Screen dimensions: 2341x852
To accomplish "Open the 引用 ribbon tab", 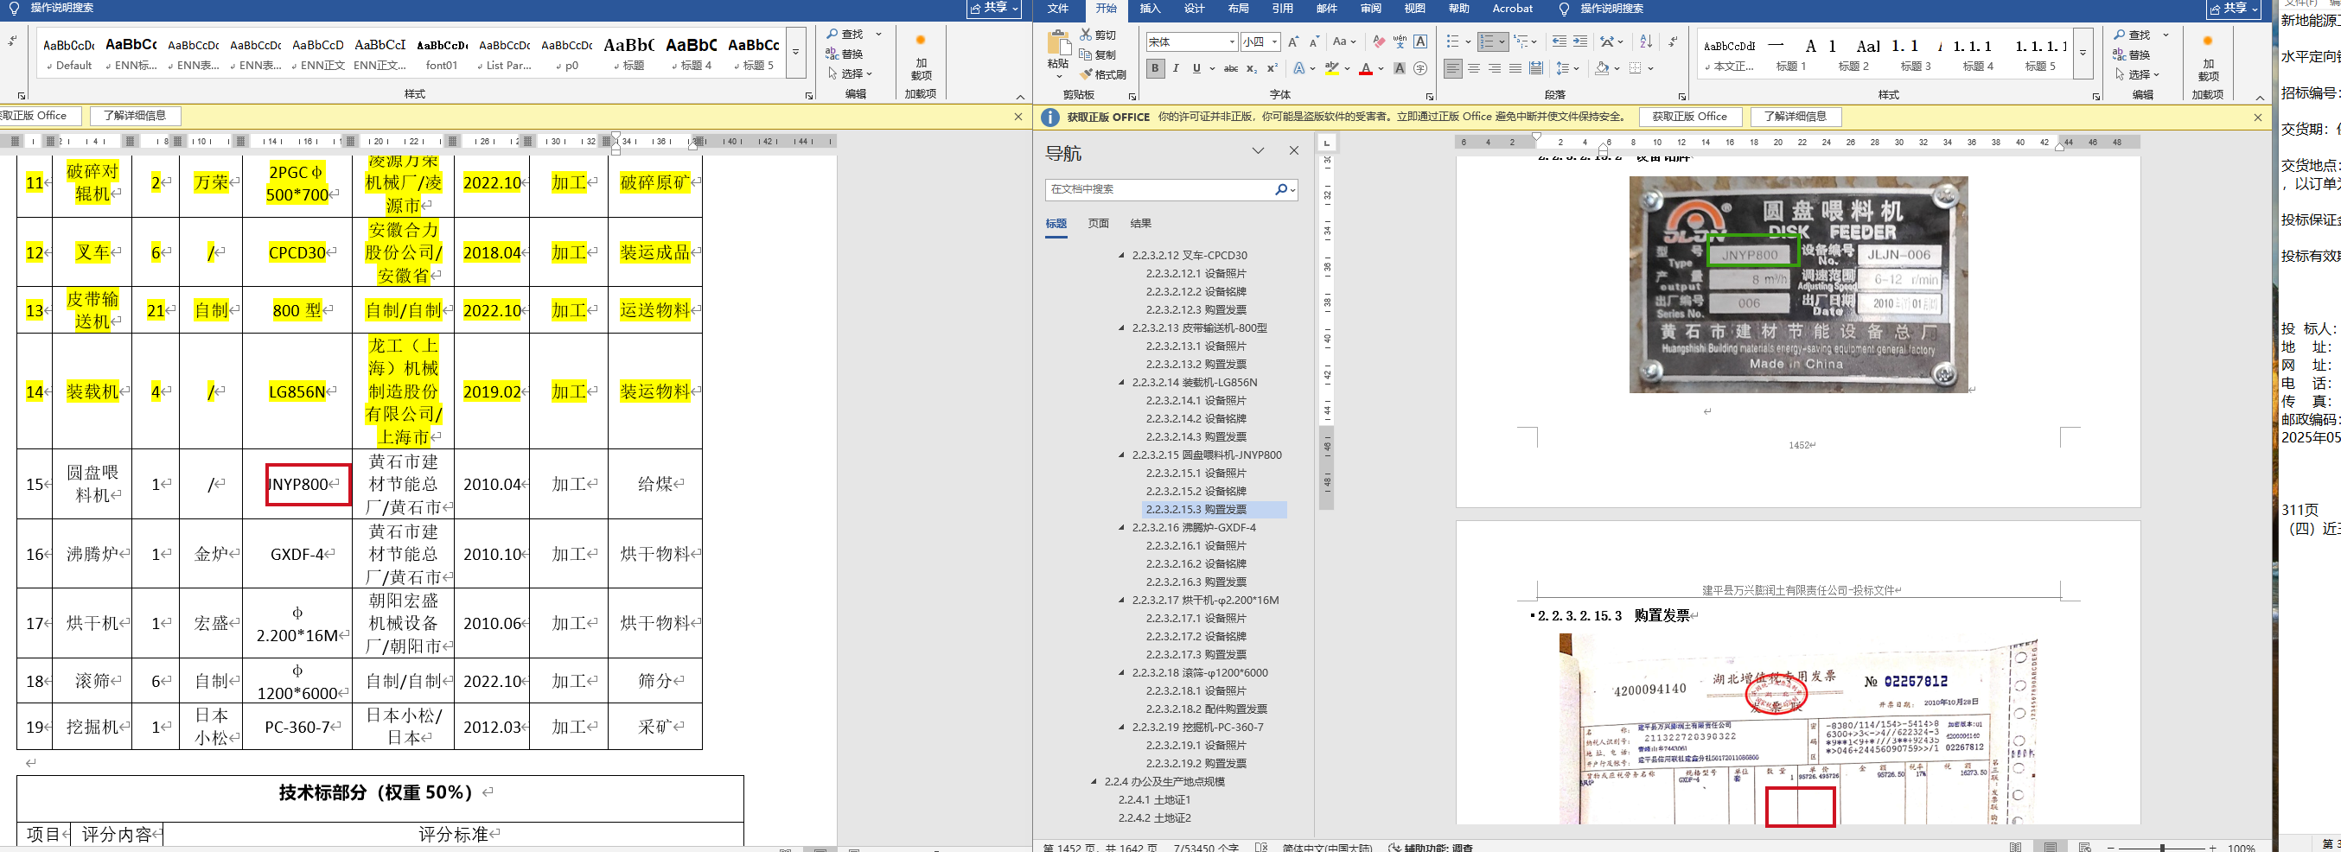I will click(x=1282, y=10).
